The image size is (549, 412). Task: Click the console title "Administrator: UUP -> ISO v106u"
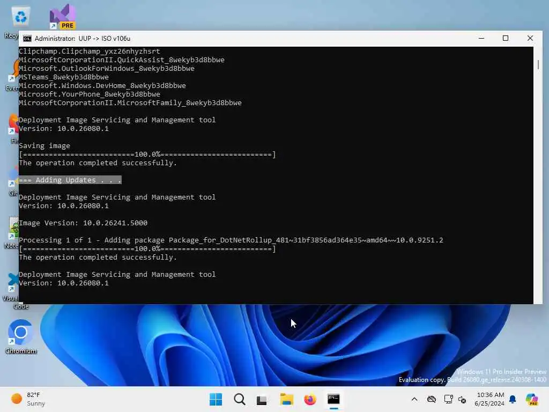pos(82,39)
